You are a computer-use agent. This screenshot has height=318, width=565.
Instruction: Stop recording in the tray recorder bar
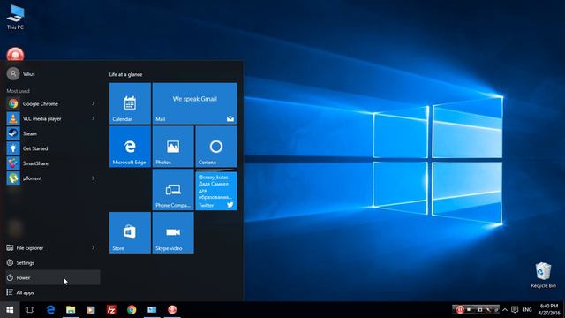pos(469,310)
